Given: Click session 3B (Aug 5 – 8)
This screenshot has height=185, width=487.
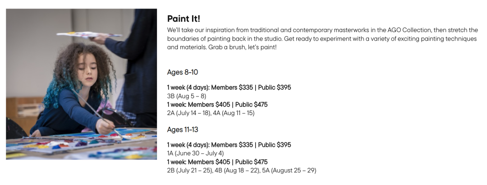Looking at the screenshot, I should (186, 96).
